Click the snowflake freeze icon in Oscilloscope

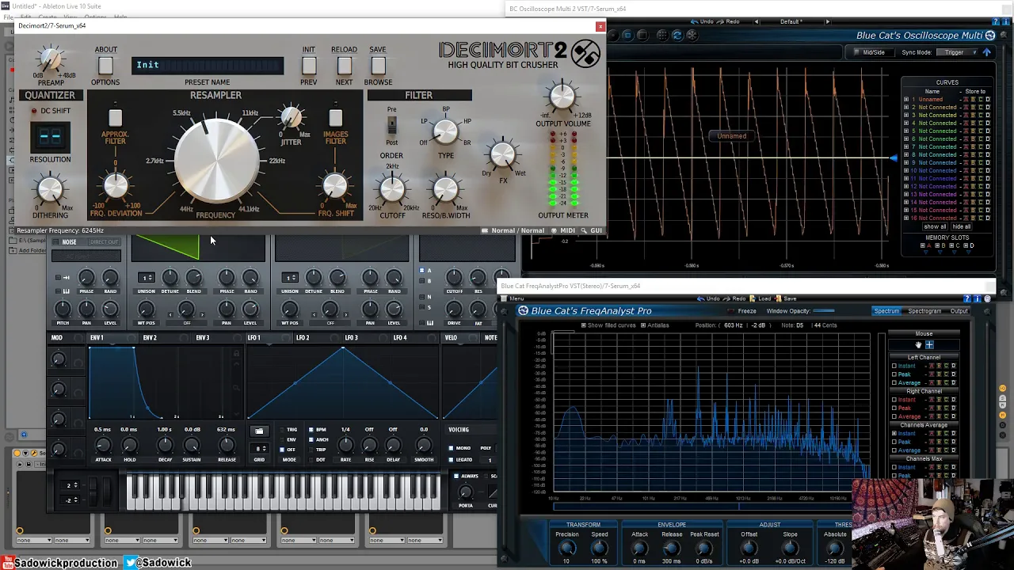coord(692,35)
